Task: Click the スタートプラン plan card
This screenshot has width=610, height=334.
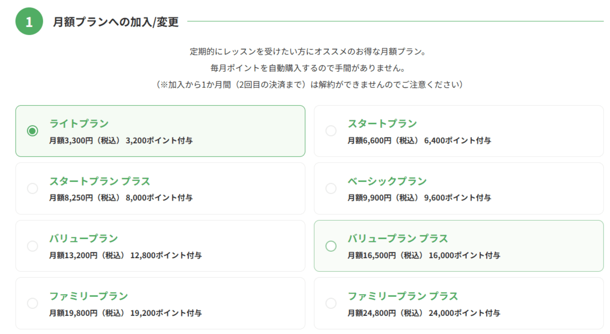Action: [457, 131]
